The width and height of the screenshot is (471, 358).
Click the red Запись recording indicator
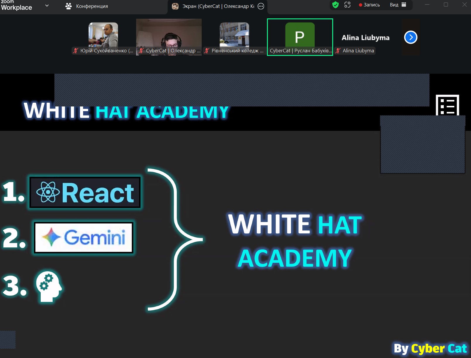click(369, 5)
